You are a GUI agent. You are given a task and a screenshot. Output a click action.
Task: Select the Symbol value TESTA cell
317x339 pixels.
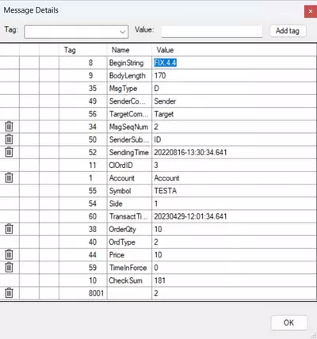(234, 191)
